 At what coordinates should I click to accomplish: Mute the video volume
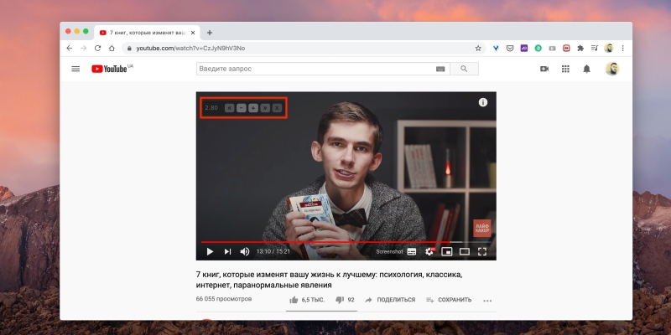click(245, 252)
